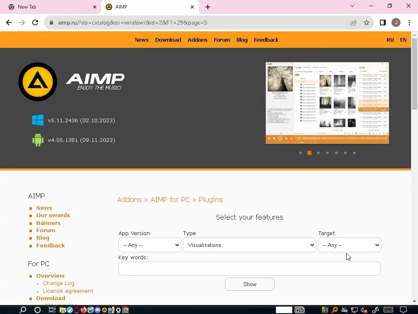418x314 pixels.
Task: Open News in the top orange menu
Action: pos(142,40)
